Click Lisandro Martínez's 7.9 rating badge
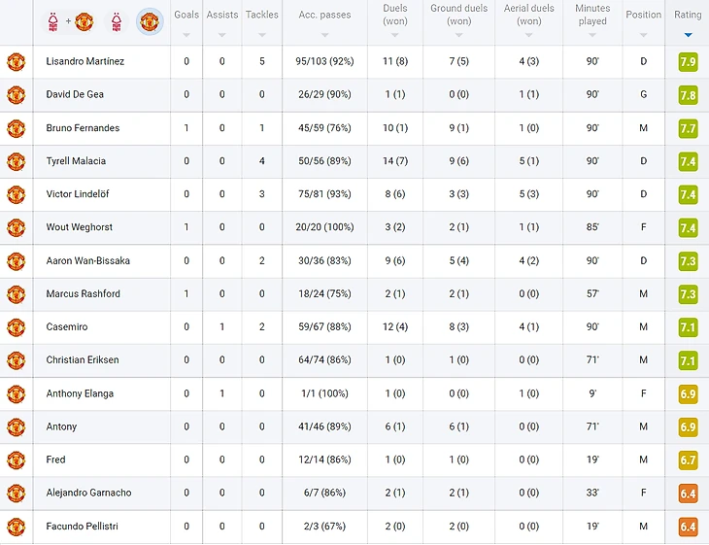Viewport: 709px width, 545px height. (687, 62)
